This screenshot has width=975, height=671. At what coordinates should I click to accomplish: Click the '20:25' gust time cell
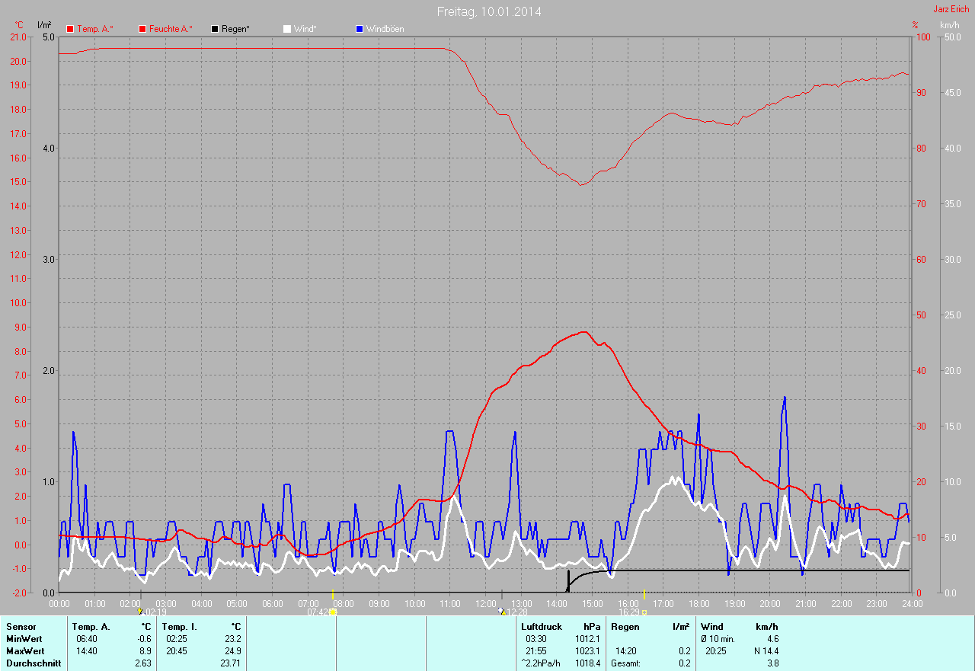coord(716,651)
